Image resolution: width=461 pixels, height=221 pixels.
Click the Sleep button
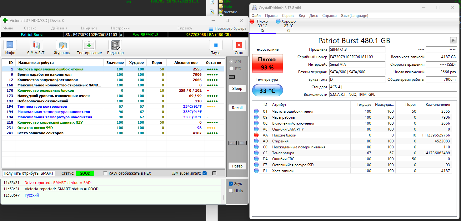237,89
